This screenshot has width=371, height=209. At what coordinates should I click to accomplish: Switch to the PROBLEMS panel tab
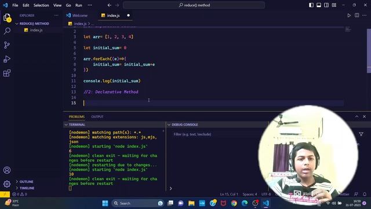tap(77, 117)
